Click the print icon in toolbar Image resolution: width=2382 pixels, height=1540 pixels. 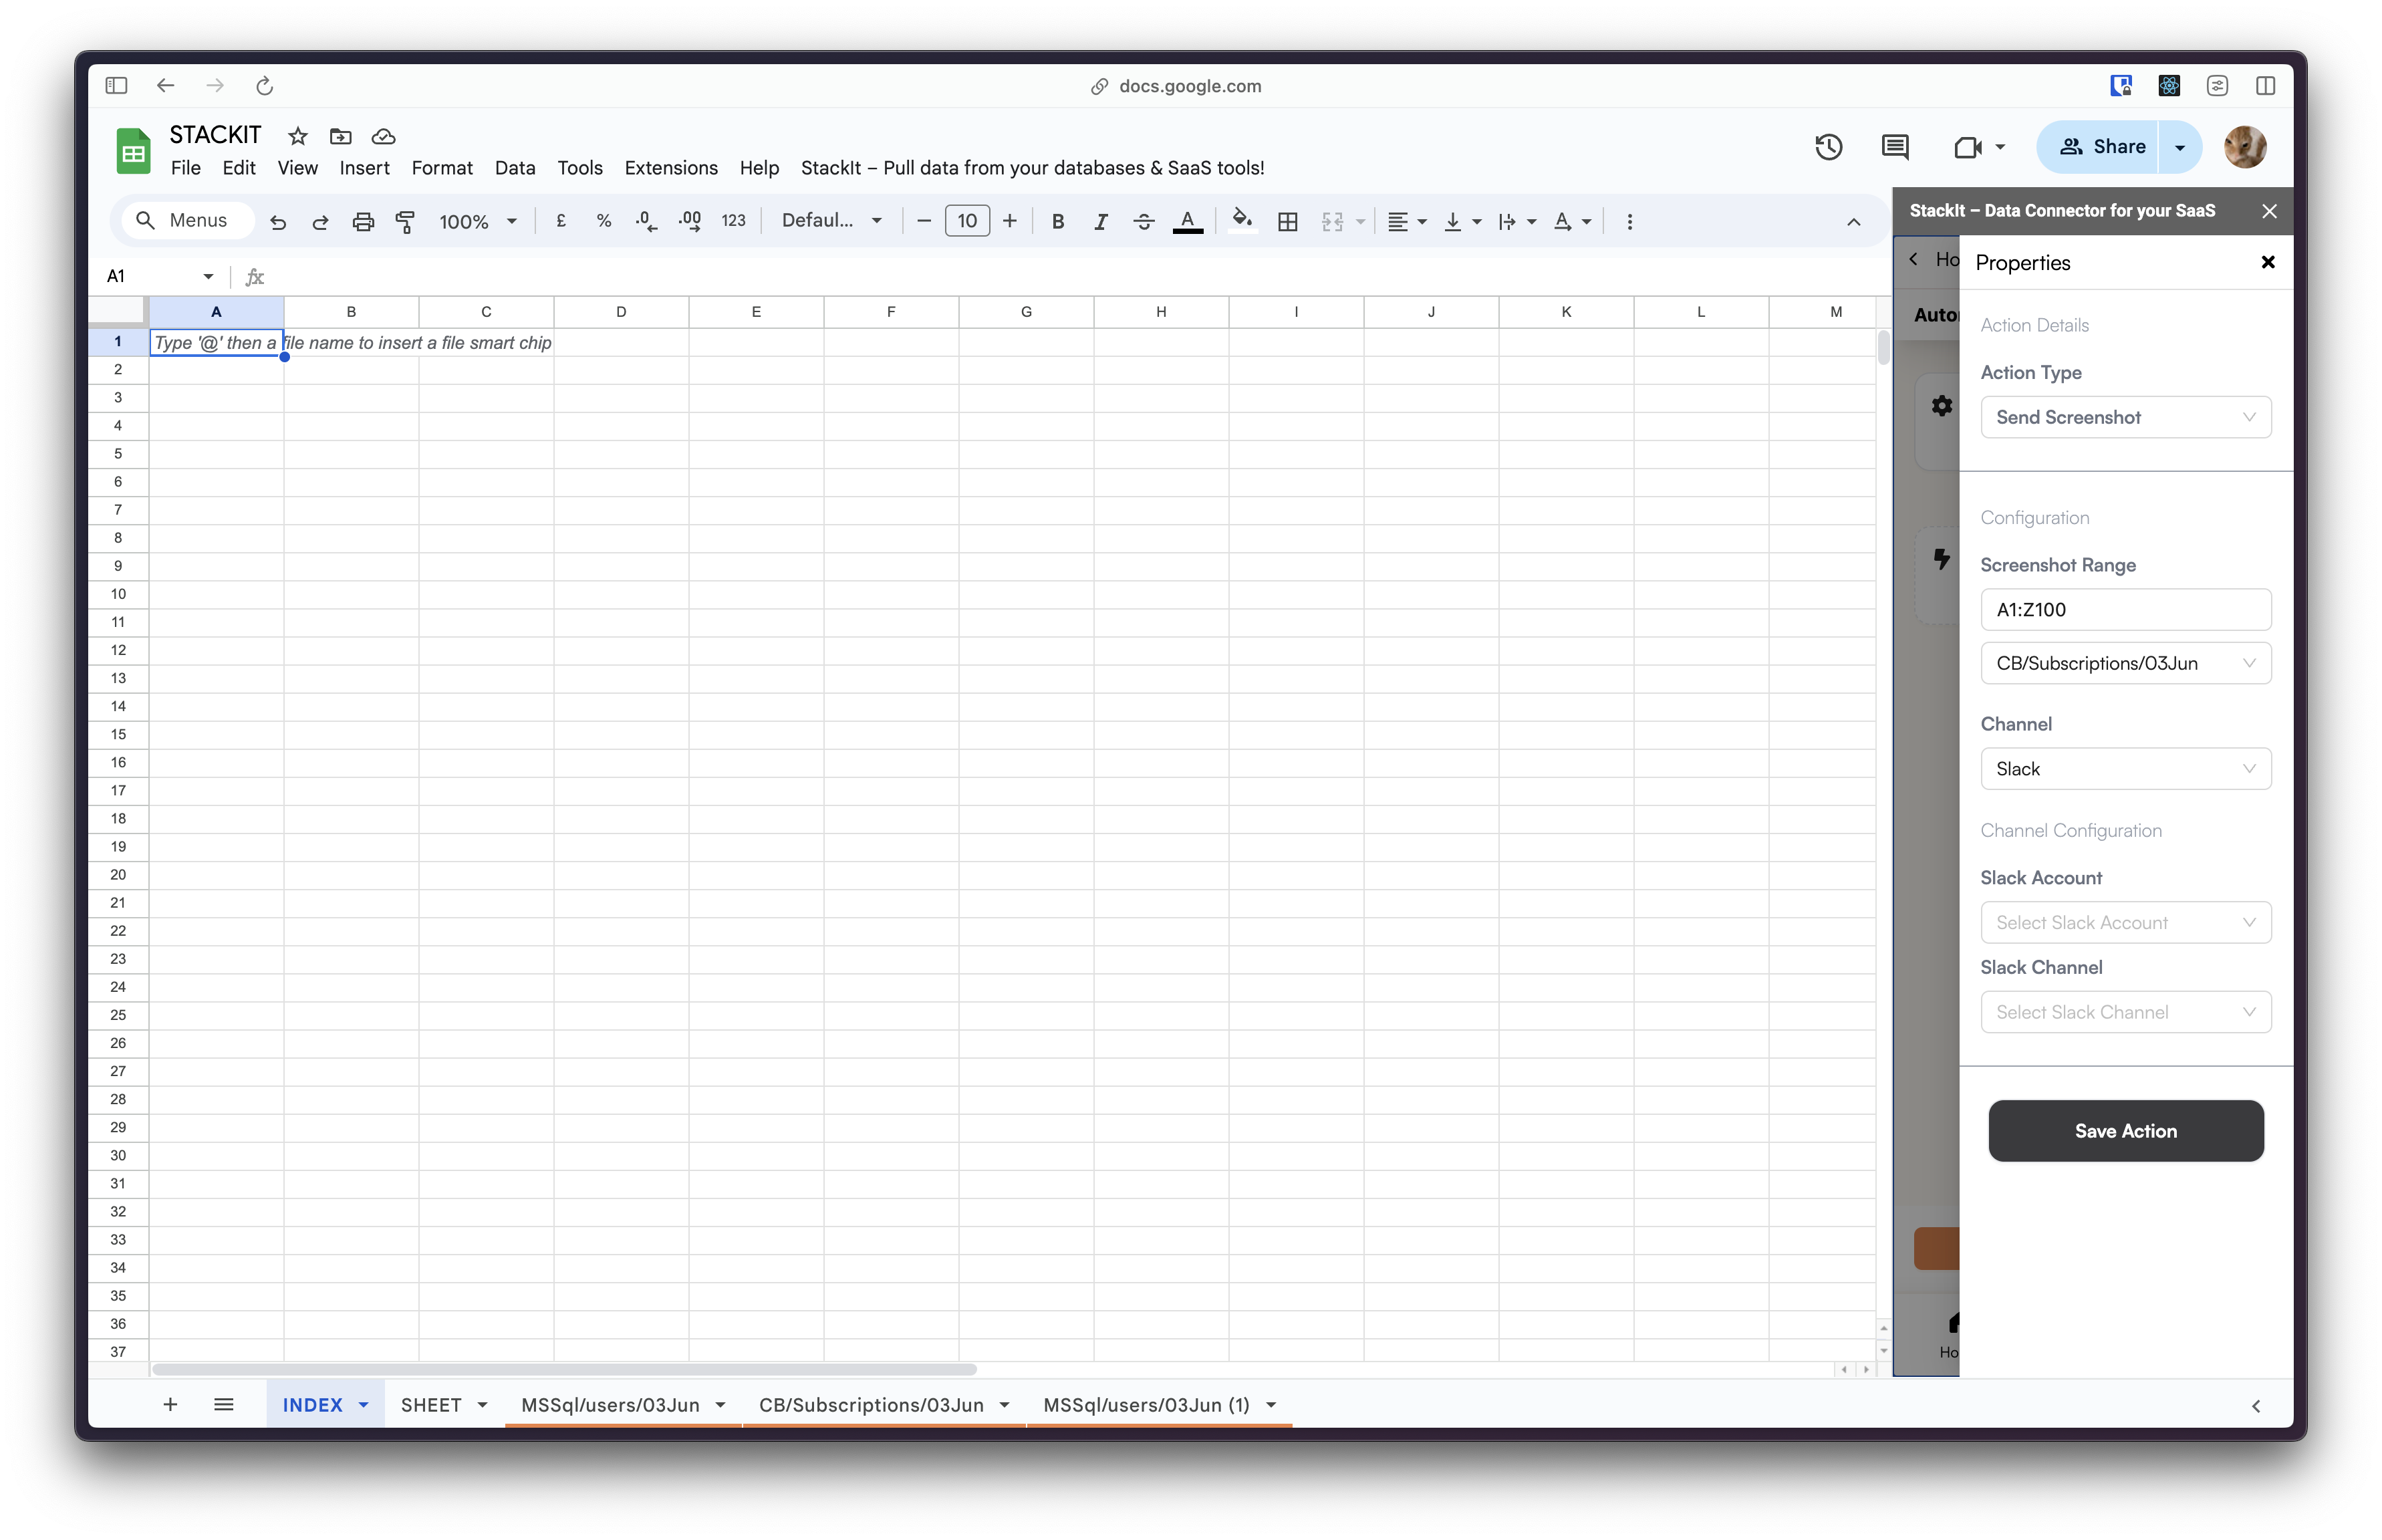point(363,222)
